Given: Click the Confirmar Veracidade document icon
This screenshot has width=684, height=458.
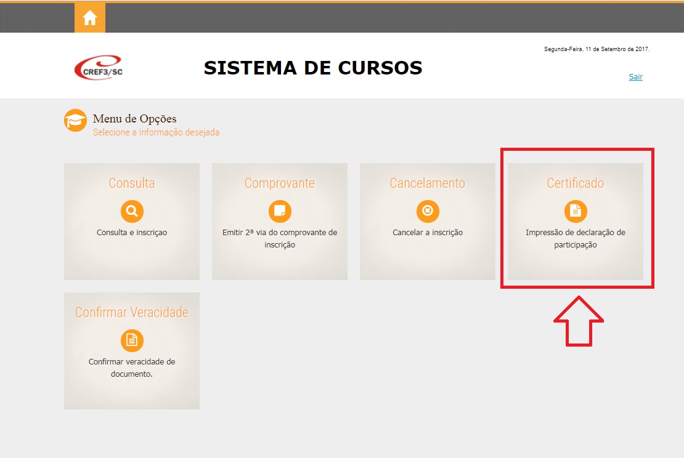Looking at the screenshot, I should point(132,340).
